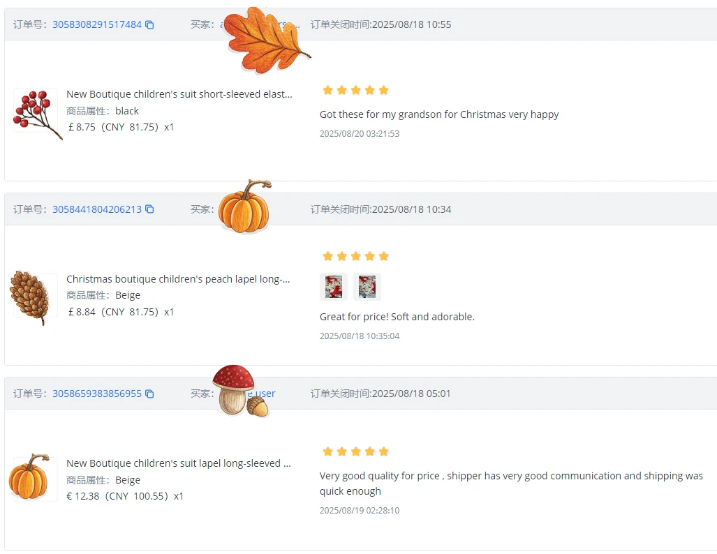Image resolution: width=717 pixels, height=554 pixels.
Task: Open product title Christmas boutique children's peach lapel
Action: pos(178,279)
